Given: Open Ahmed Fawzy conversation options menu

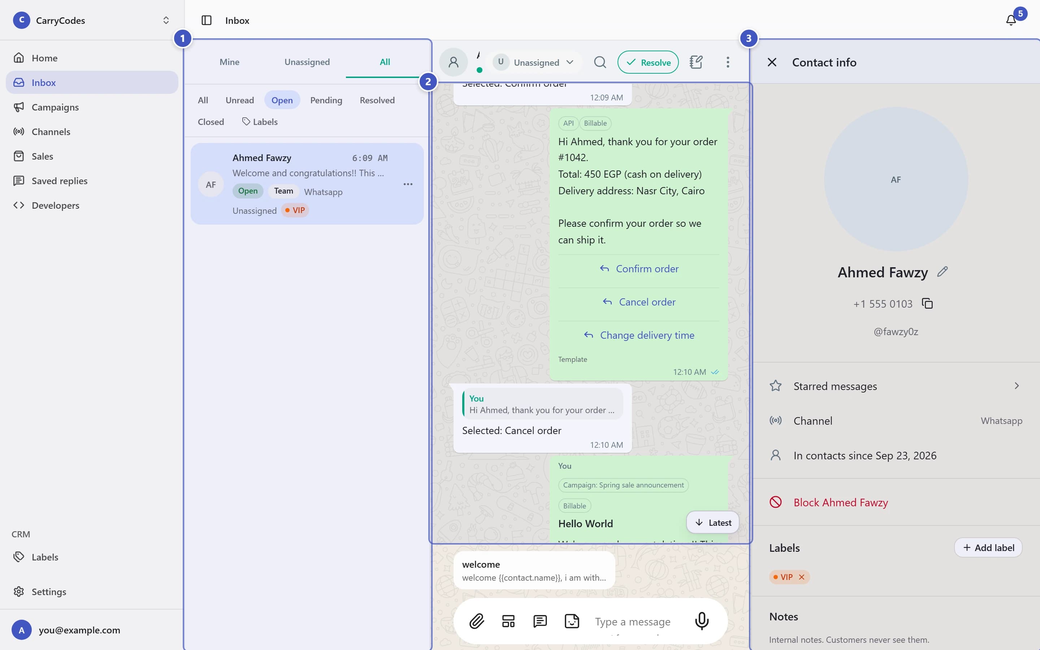Looking at the screenshot, I should tap(408, 184).
